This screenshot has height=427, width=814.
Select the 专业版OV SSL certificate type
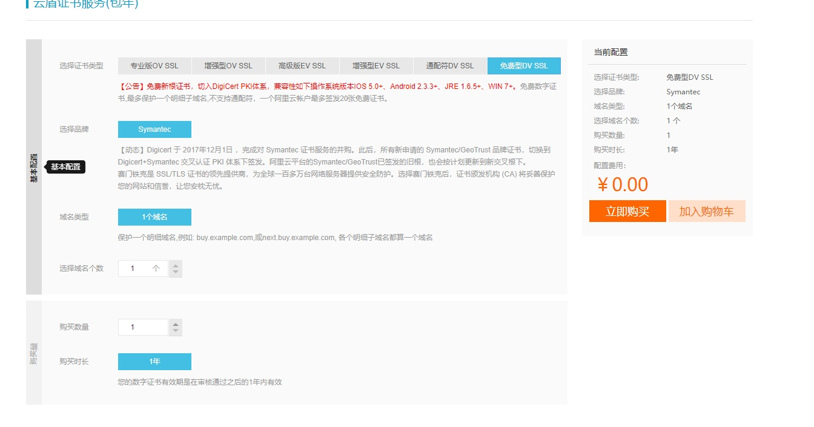pyautogui.click(x=154, y=66)
